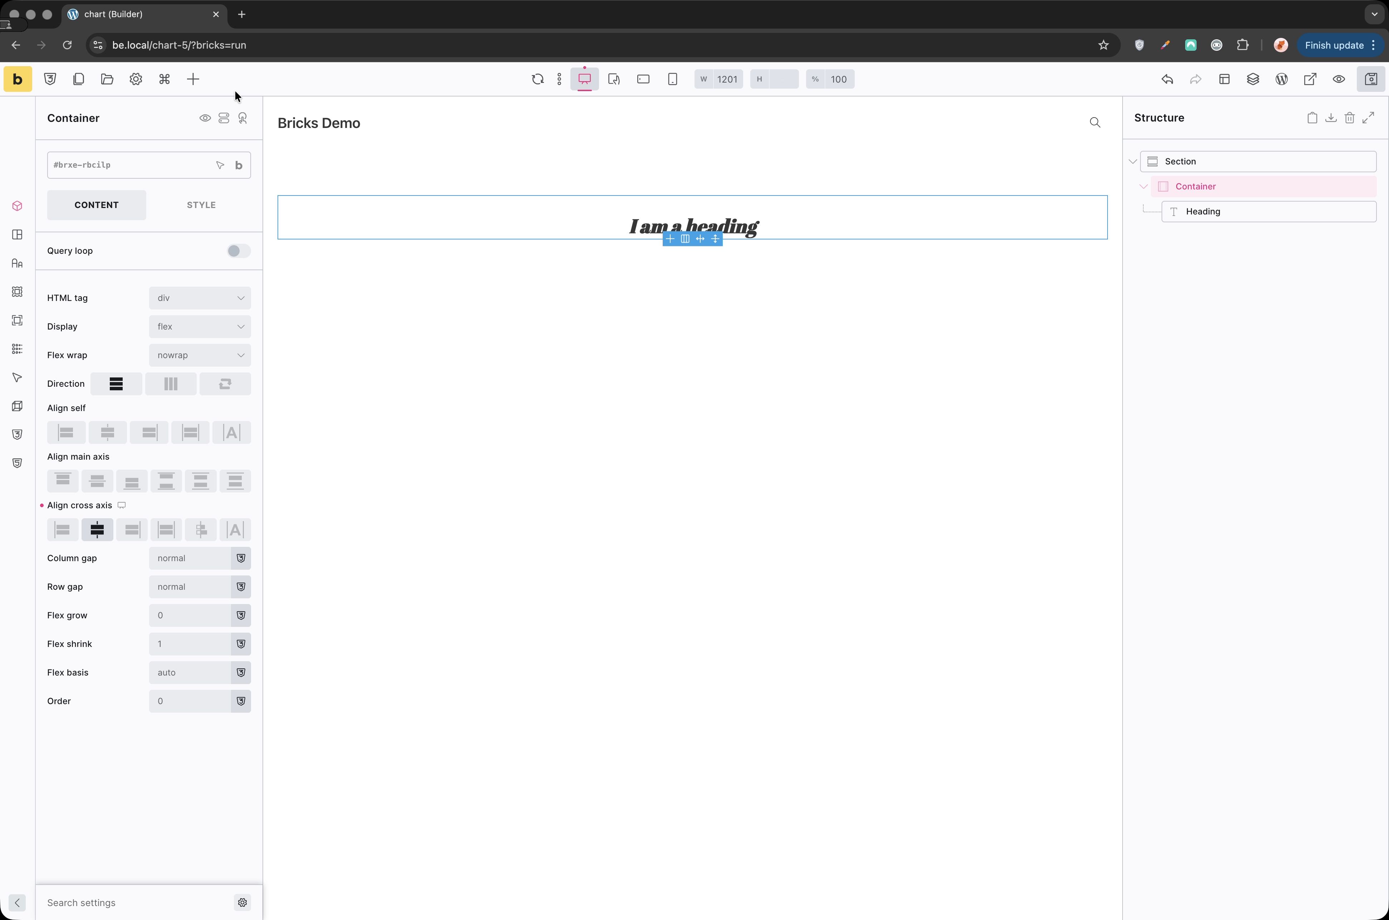Click the preview eye icon in the top toolbar

(1339, 79)
